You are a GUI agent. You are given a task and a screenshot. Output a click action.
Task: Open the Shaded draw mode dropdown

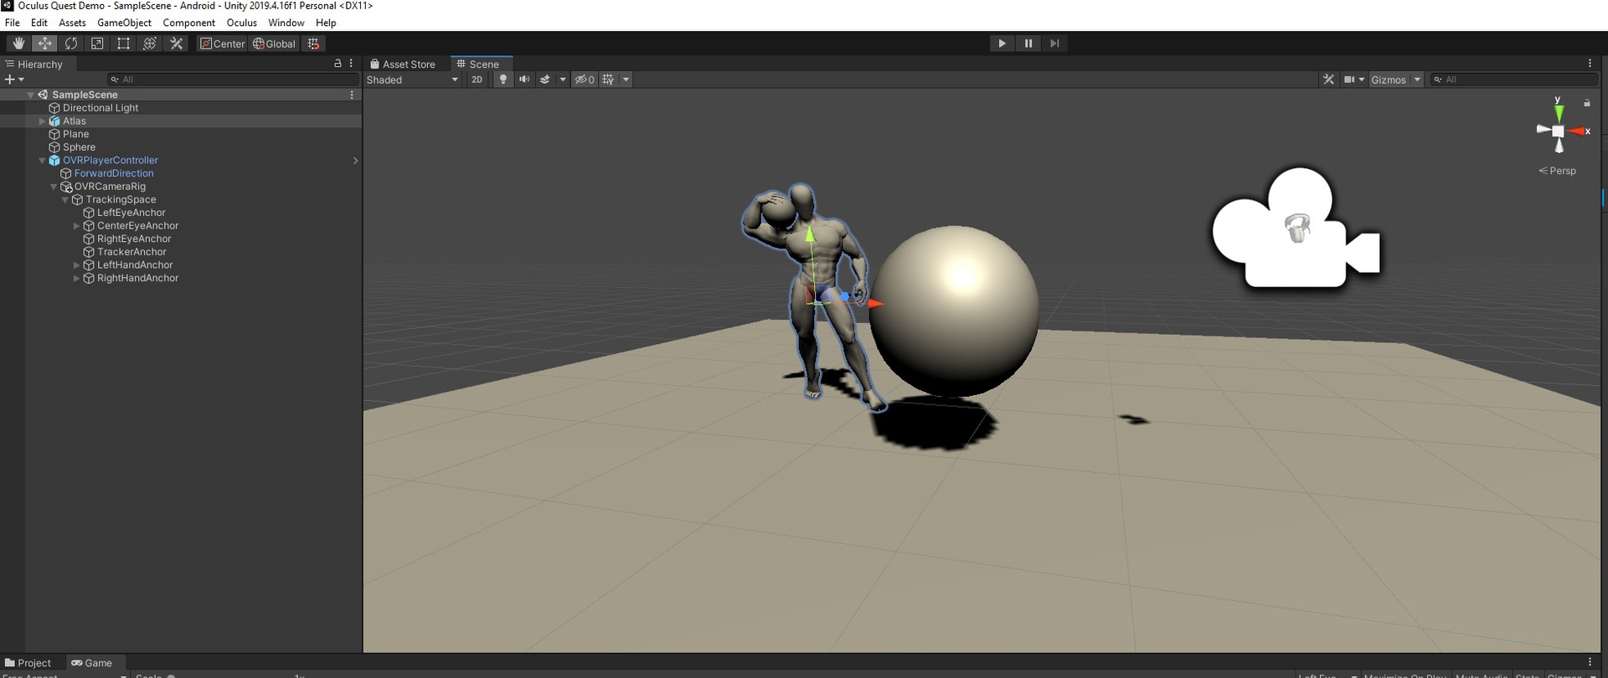(413, 80)
